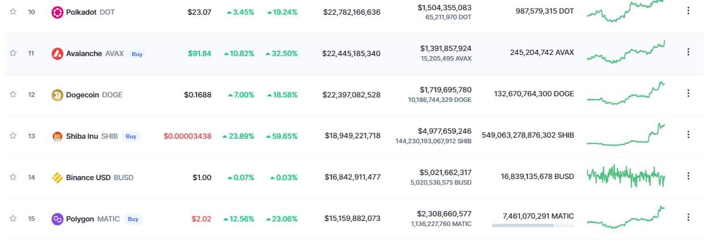Click the Shiba Inu coin icon

pos(57,136)
